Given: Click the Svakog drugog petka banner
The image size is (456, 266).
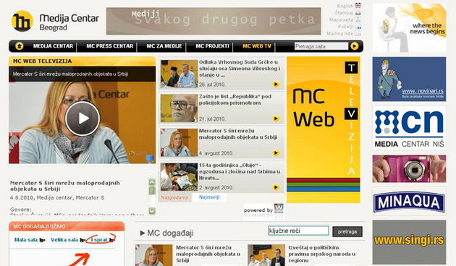Looking at the screenshot, I should coord(214,21).
